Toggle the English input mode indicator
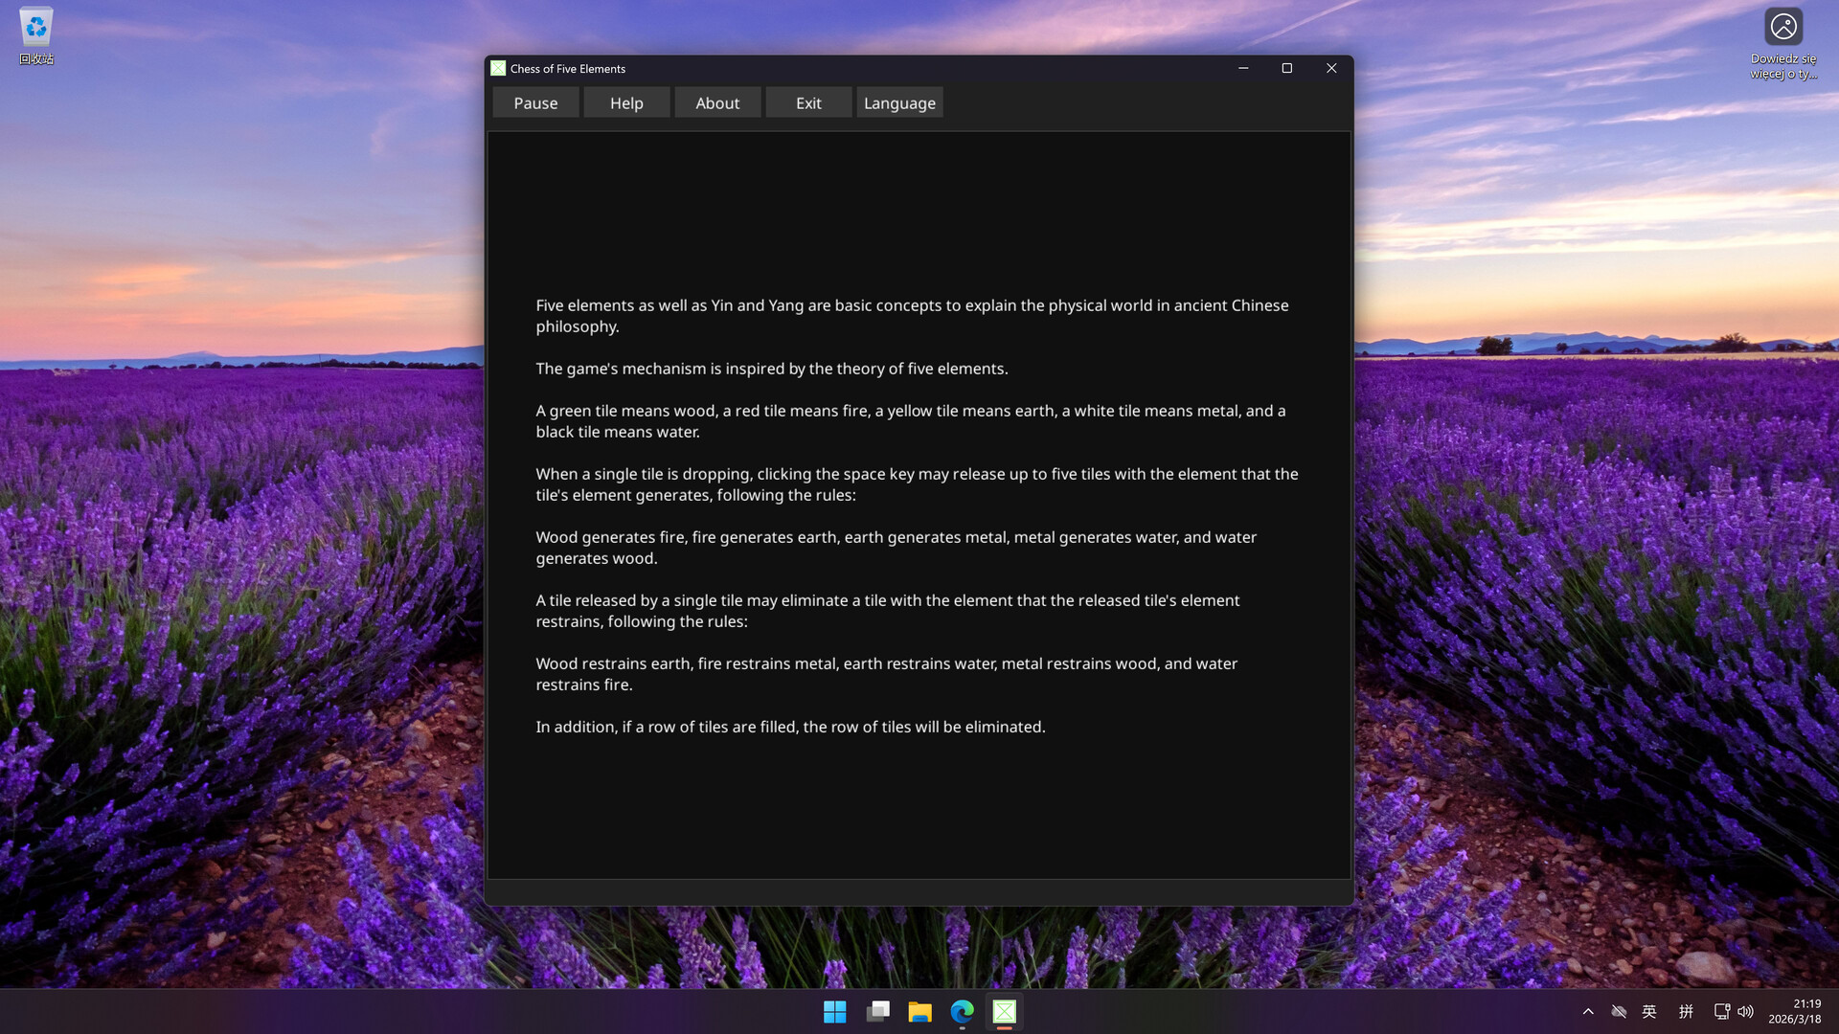This screenshot has width=1839, height=1034. coord(1649,1012)
